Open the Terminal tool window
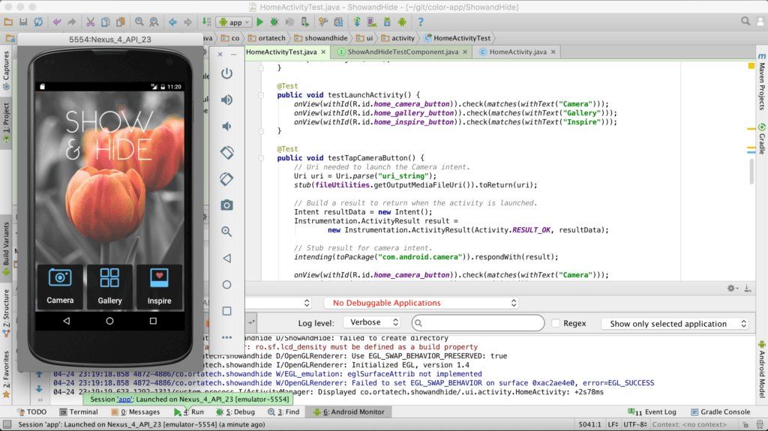 [x=78, y=412]
